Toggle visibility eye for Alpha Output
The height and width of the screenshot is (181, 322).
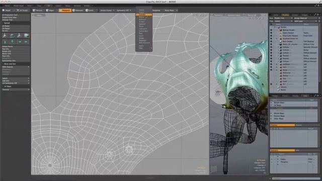[x=271, y=33]
